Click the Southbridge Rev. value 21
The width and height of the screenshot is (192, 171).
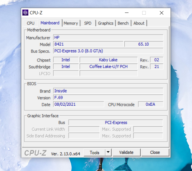(x=157, y=67)
